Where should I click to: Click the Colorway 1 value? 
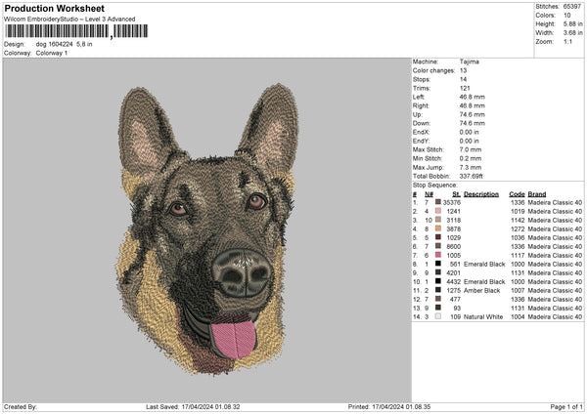52,53
